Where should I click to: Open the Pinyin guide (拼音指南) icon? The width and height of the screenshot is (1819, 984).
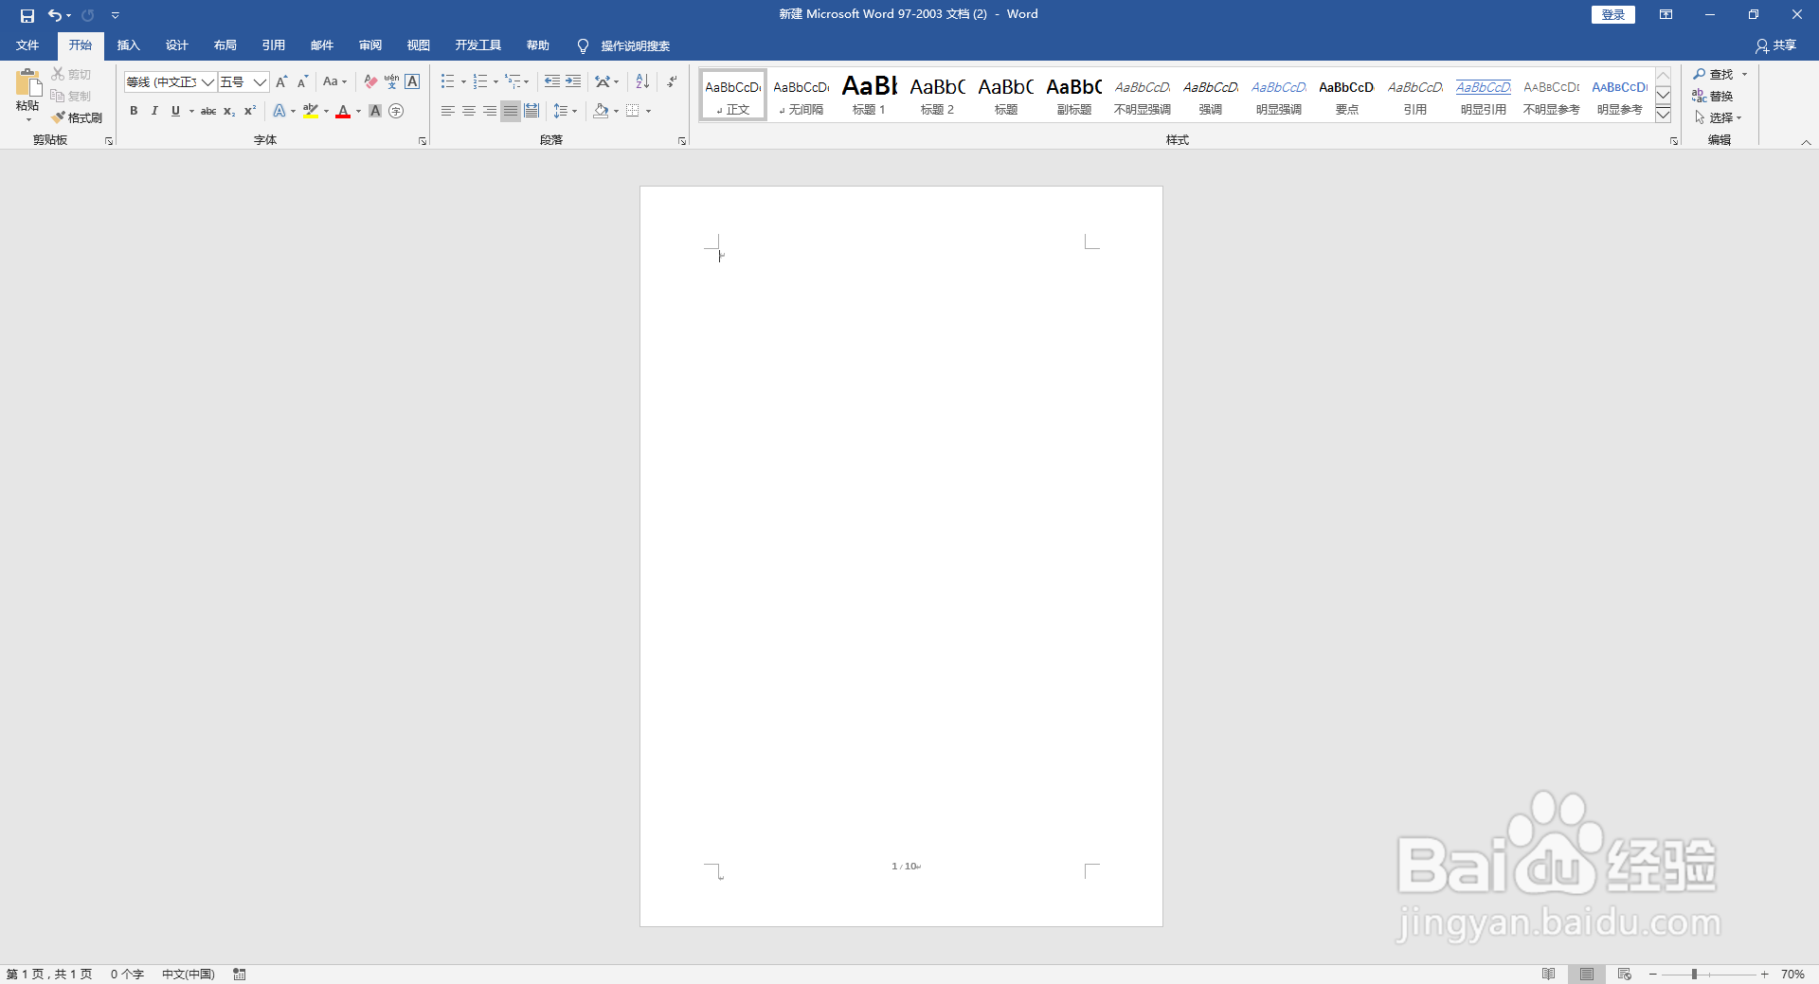tap(391, 81)
